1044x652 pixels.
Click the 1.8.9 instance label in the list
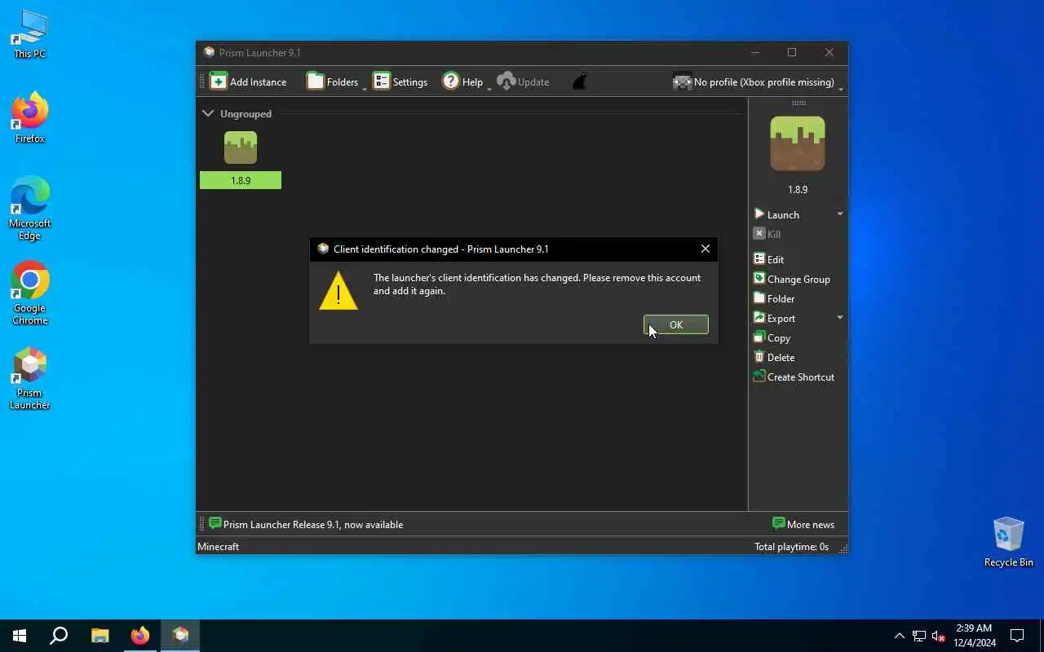tap(241, 180)
